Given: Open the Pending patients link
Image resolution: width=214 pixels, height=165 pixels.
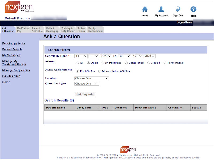Looking at the screenshot, I should [14, 43].
